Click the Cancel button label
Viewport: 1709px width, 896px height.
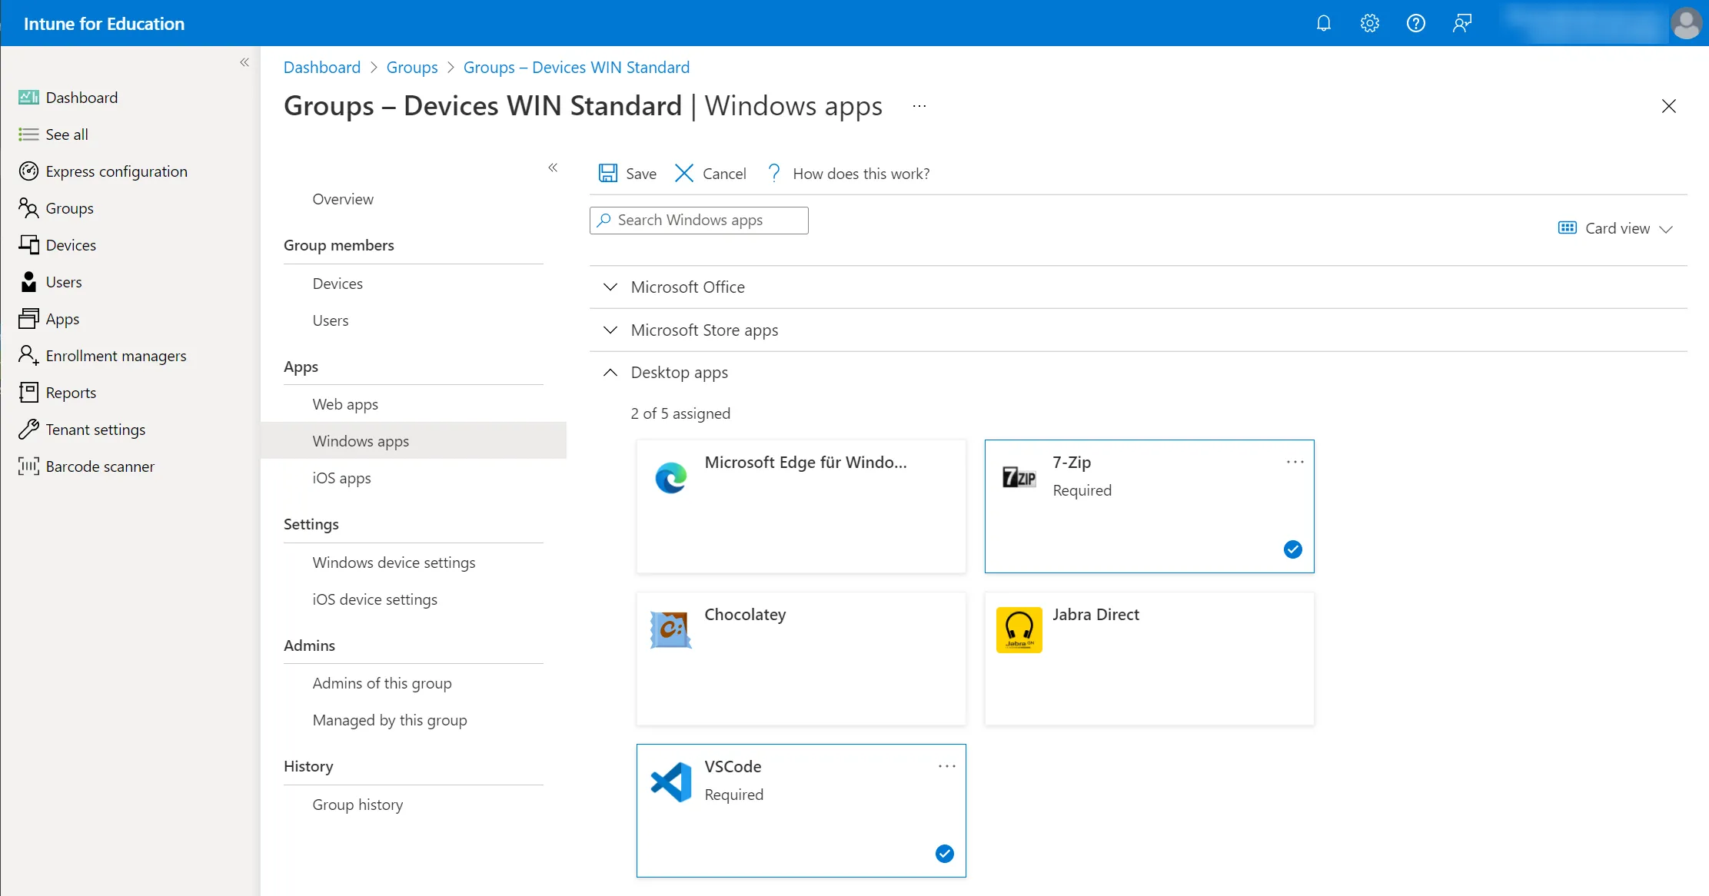tap(724, 174)
